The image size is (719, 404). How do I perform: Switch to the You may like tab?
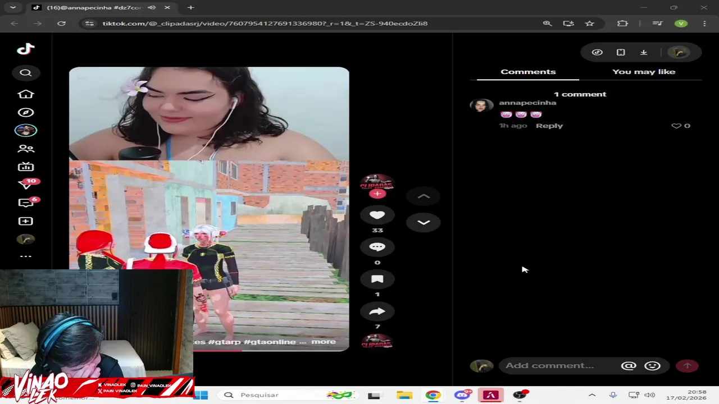644,72
